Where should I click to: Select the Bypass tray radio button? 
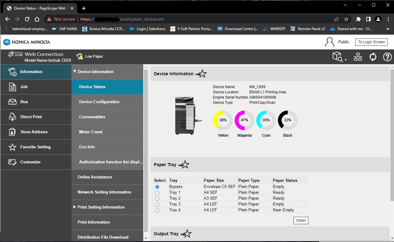click(x=157, y=187)
